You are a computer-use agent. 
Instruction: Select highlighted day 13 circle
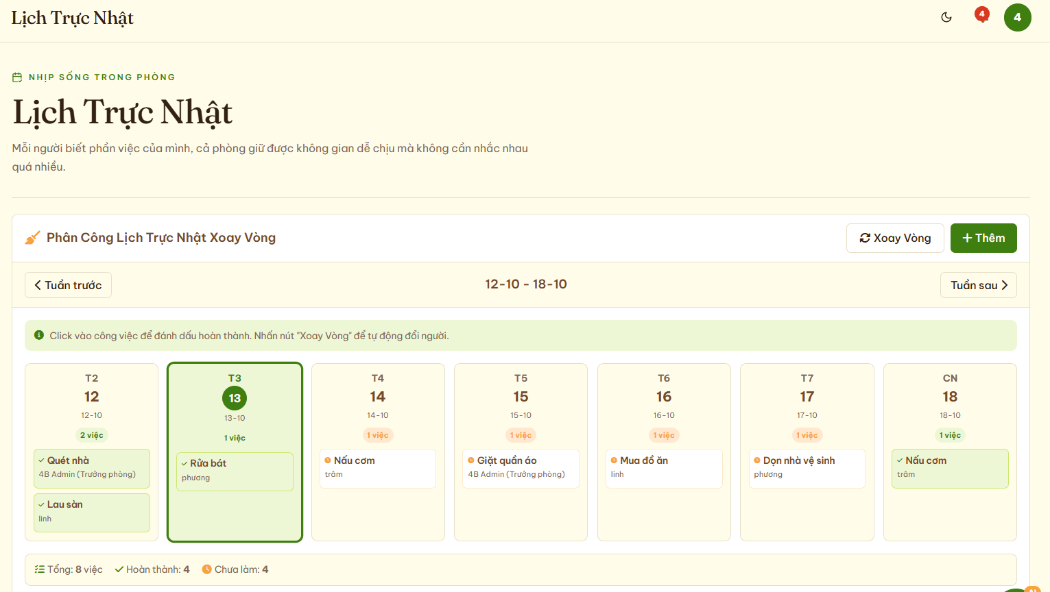(235, 398)
